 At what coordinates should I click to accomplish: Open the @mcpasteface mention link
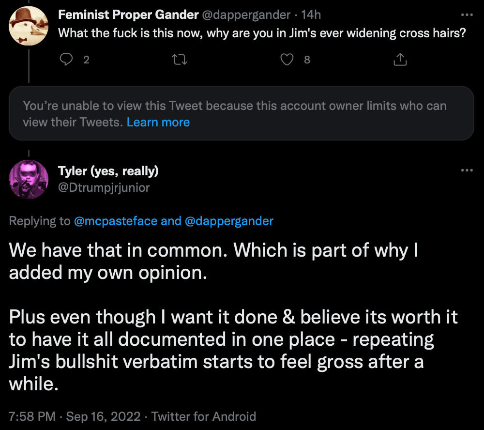(x=116, y=221)
